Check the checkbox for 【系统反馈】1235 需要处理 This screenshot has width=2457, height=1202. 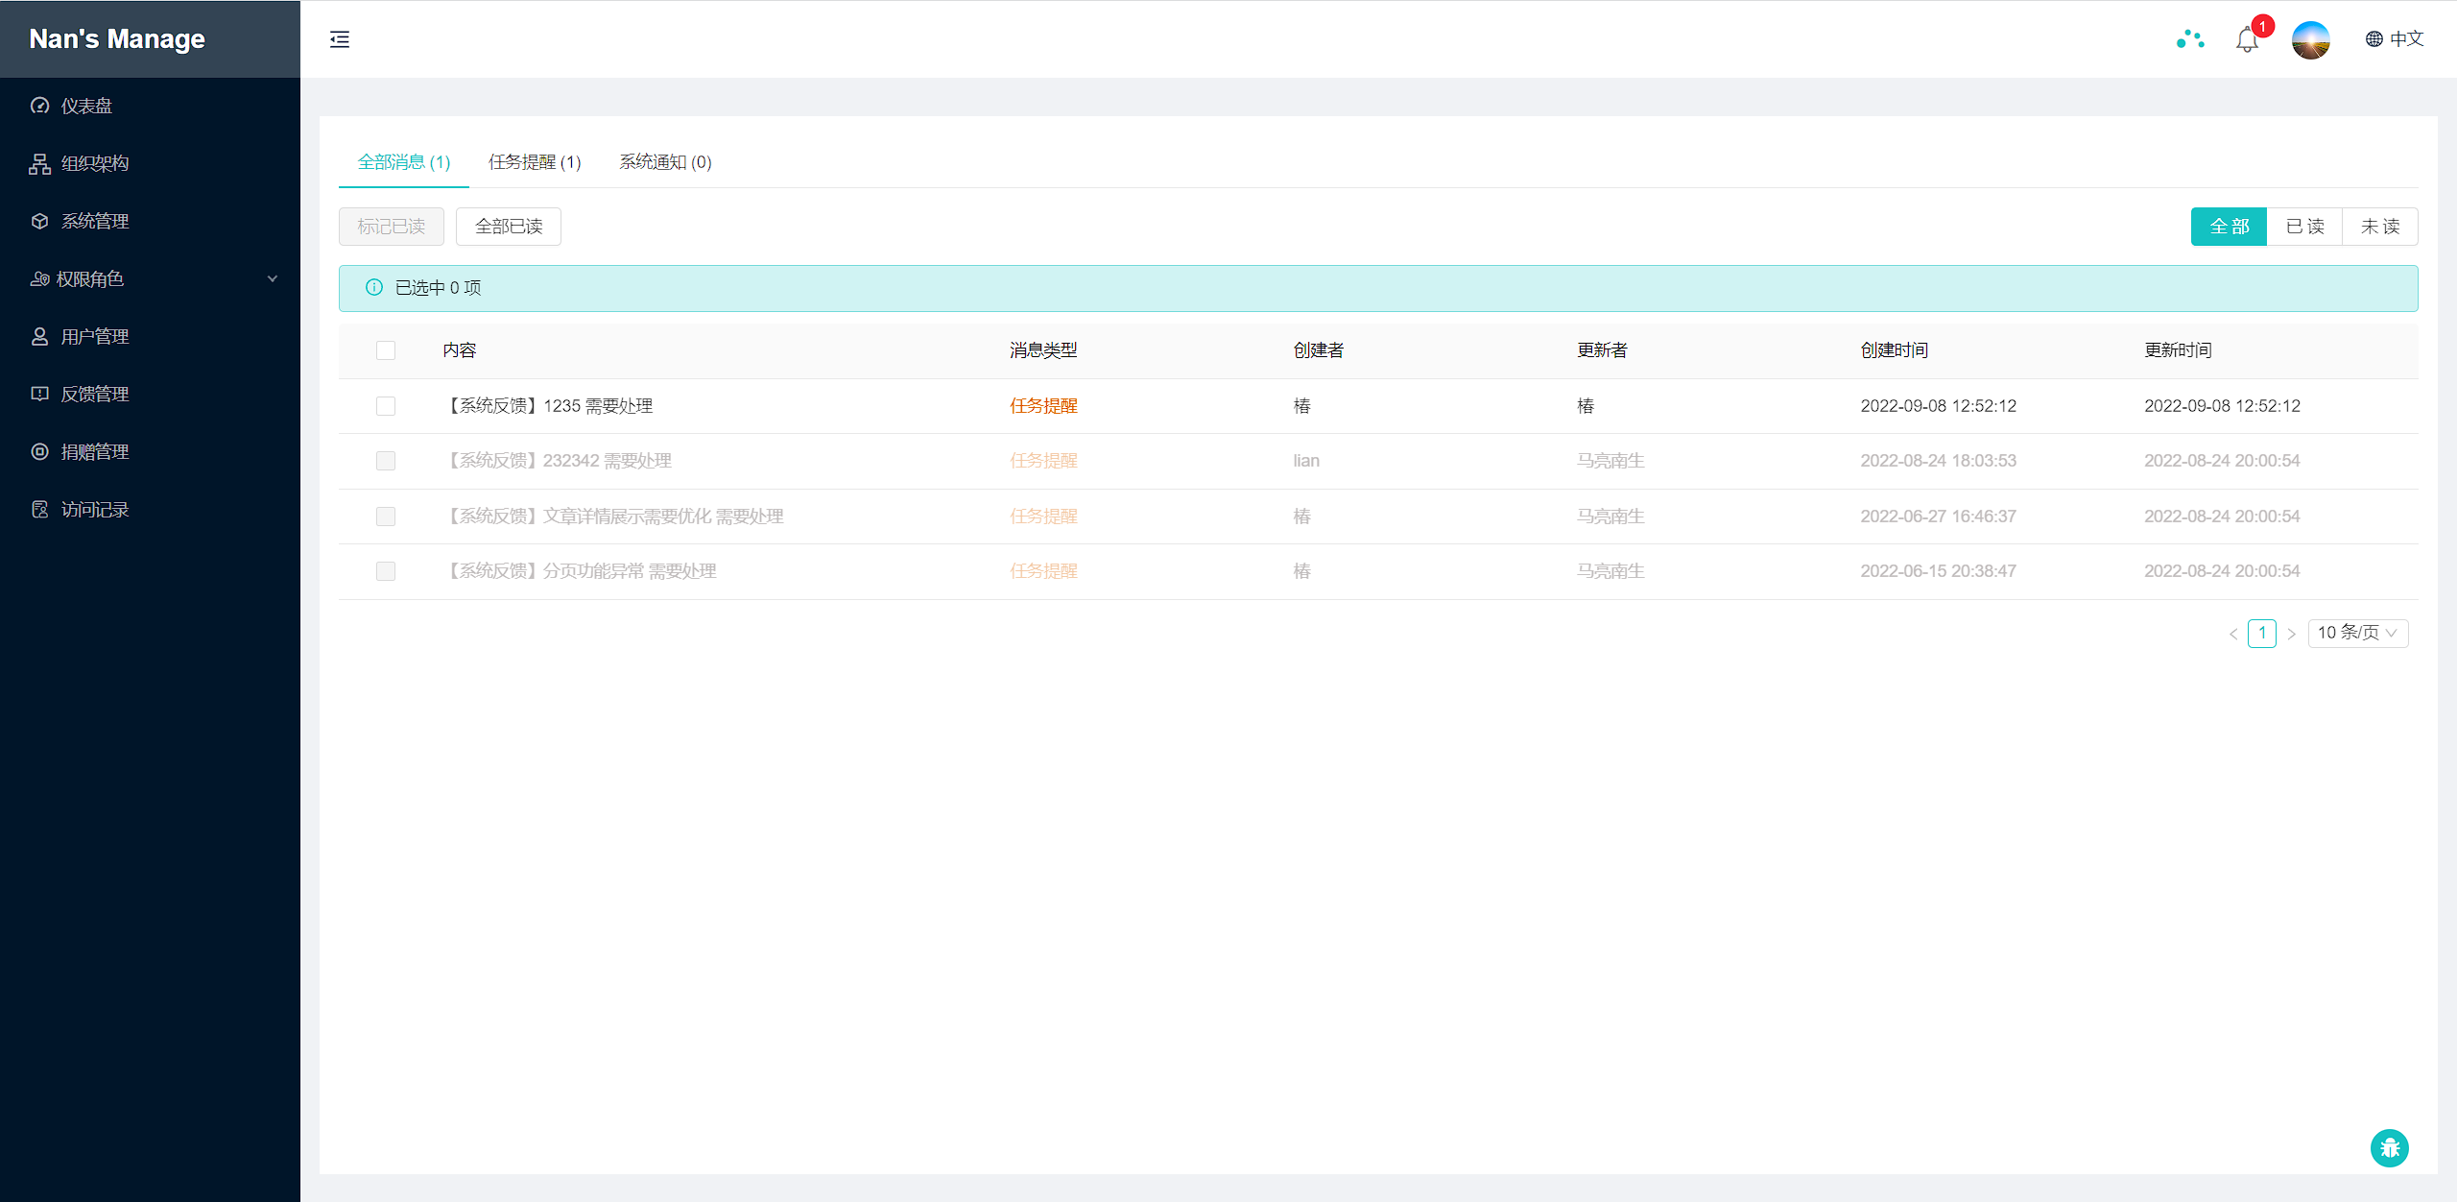click(x=386, y=405)
